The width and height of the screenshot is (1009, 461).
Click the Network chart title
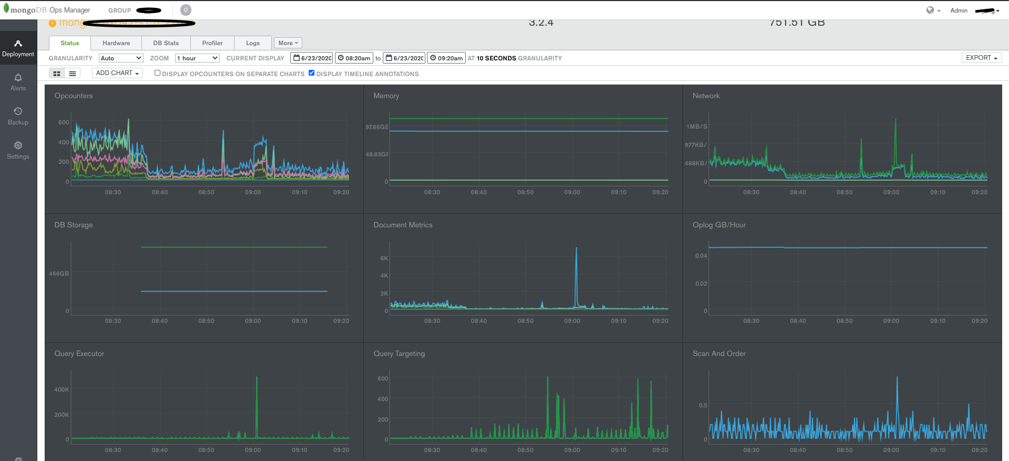point(706,96)
